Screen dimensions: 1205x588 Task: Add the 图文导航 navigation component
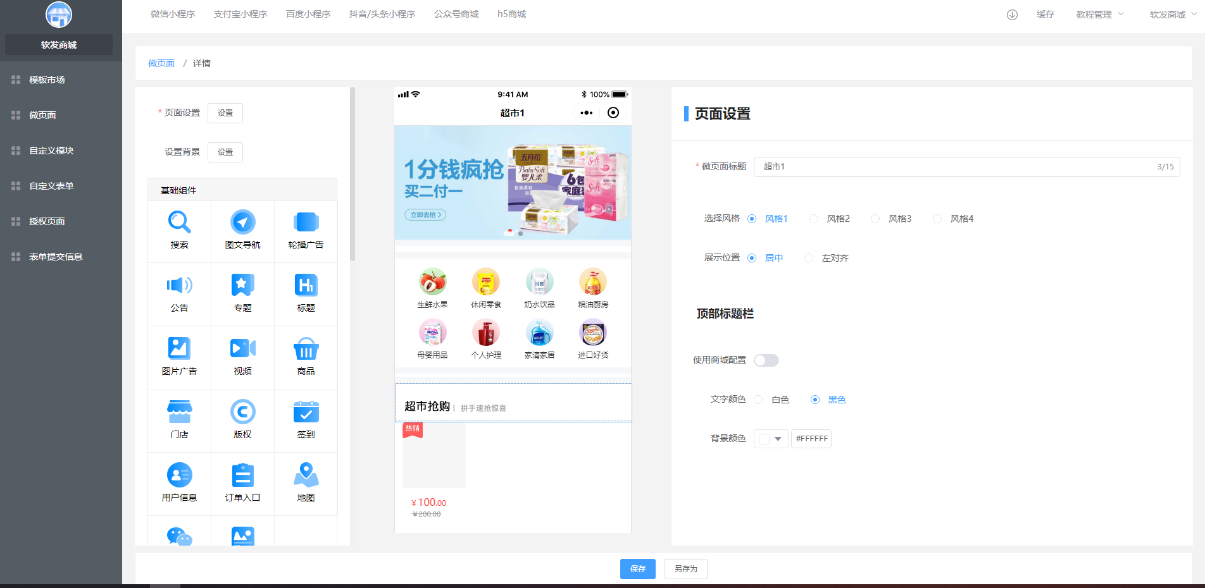[x=242, y=223]
